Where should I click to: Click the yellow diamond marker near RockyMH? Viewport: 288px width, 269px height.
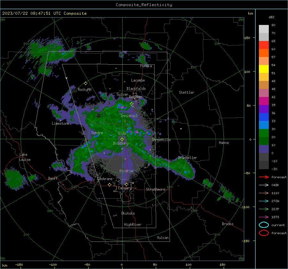[85, 83]
